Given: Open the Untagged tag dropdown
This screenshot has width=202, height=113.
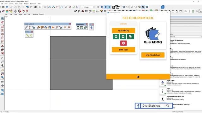Looking at the screenshot, I should pyautogui.click(x=88, y=7).
